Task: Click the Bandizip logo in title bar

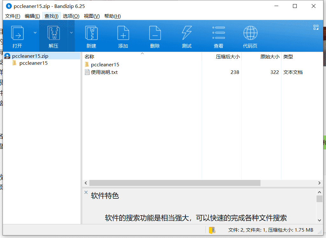Action: click(9, 6)
